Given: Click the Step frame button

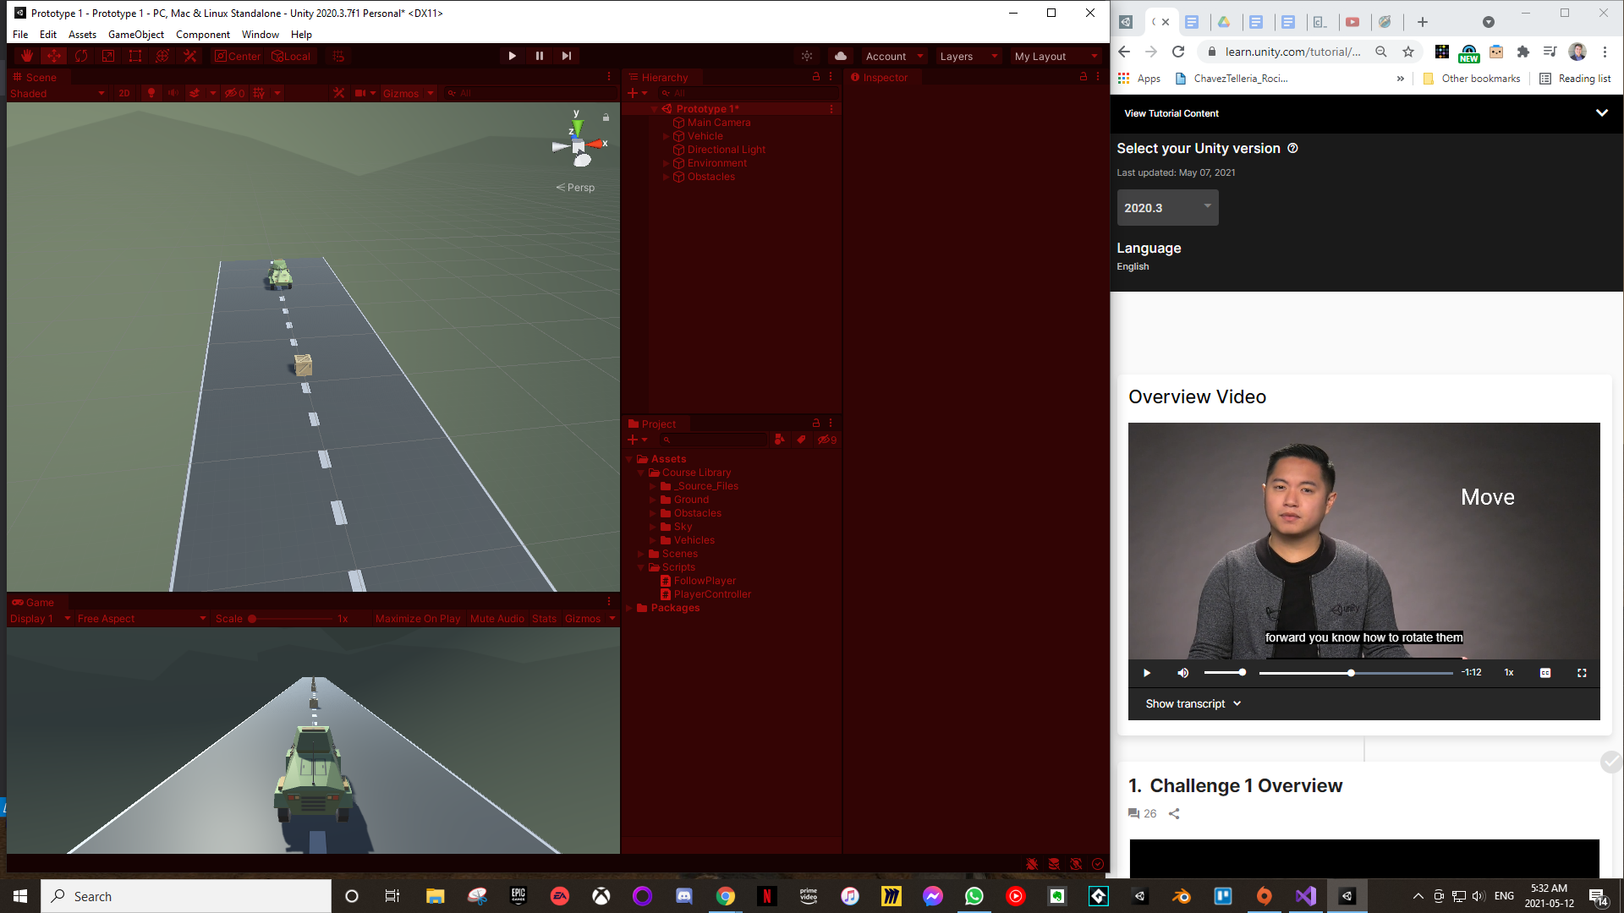Looking at the screenshot, I should [567, 56].
